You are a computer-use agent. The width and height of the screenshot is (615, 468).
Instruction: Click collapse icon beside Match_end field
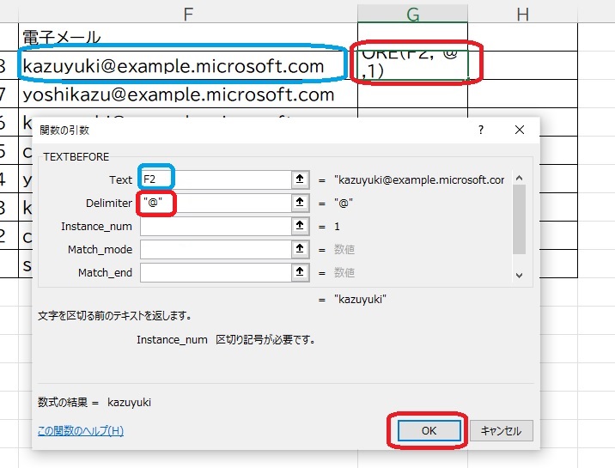[x=299, y=272]
